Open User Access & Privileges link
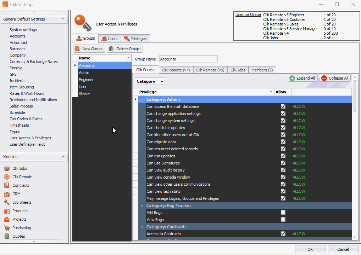Screen dimensions: 361x255 click(x=30, y=138)
